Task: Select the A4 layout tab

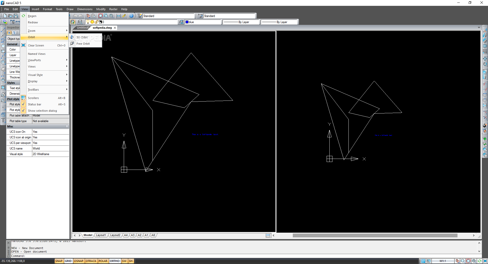Action: pos(126,235)
